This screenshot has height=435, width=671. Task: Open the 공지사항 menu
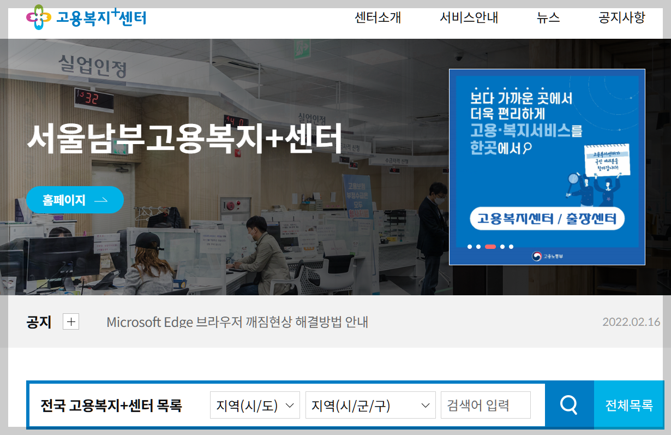pyautogui.click(x=621, y=17)
